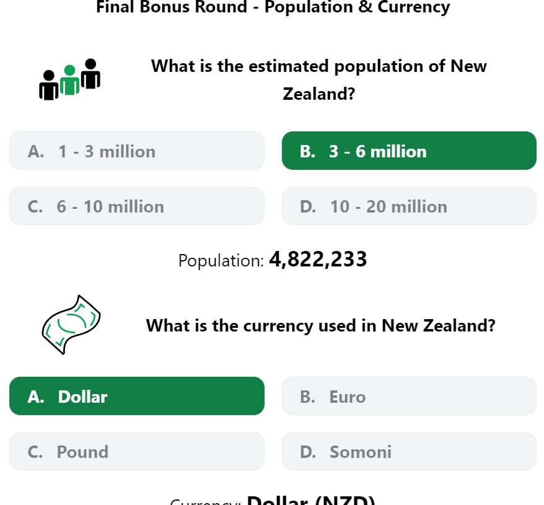Pick the B. Euro currency option
This screenshot has height=505, width=544.
coord(410,396)
